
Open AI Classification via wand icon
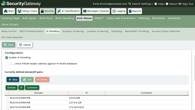(59, 11)
